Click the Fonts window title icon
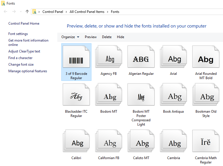The width and height of the screenshot is (223, 166). click(3, 3)
